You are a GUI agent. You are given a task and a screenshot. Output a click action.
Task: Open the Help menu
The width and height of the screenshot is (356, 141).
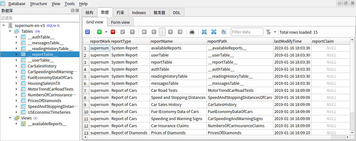[83, 4]
